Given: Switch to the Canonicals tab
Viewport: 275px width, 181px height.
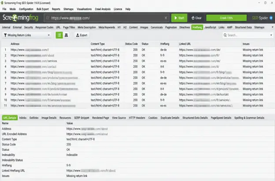Looking at the screenshot, I should 156,27.
